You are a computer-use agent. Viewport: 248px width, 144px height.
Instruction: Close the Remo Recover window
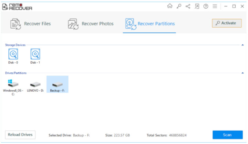click(x=242, y=6)
